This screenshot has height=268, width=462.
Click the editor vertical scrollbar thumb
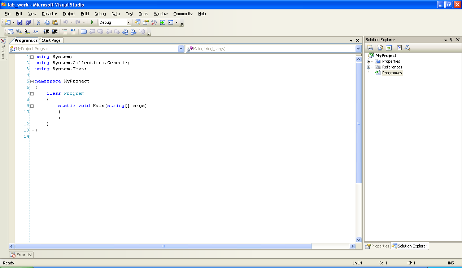[x=358, y=123]
